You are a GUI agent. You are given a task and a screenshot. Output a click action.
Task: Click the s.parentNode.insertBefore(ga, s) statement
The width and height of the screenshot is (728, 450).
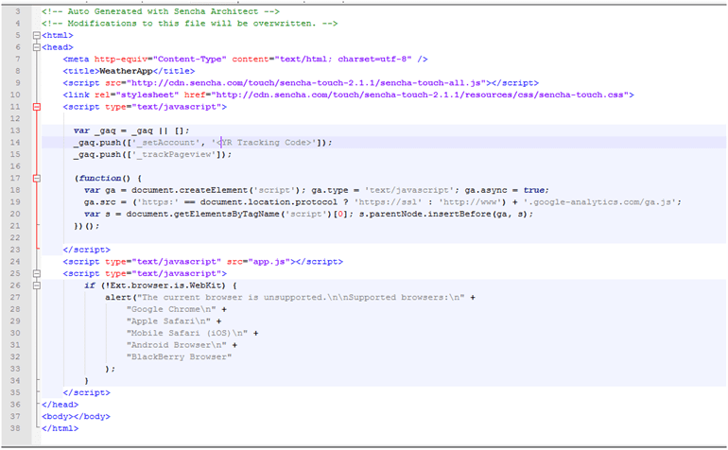pos(446,214)
